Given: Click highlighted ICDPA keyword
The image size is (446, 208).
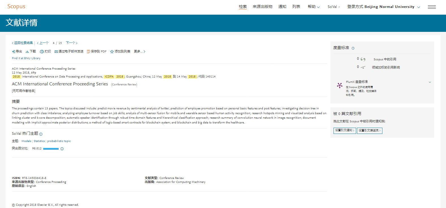Looking at the screenshot, I should point(109,77).
